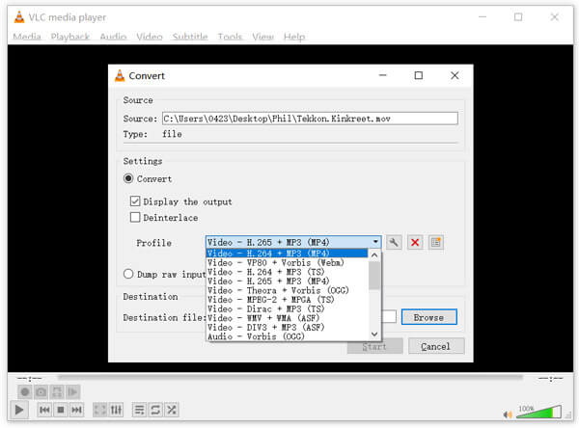Screen dimensions: 579x428
Task: Delete selected profile with red X
Action: click(415, 242)
